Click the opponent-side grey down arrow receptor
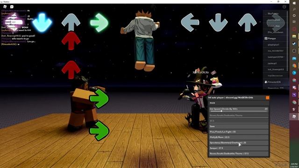Screen dimensions: 299x168 [x=218, y=22]
